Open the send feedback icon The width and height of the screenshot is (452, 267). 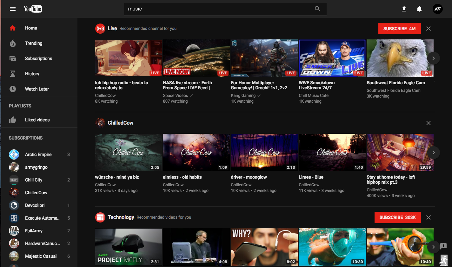443,246
